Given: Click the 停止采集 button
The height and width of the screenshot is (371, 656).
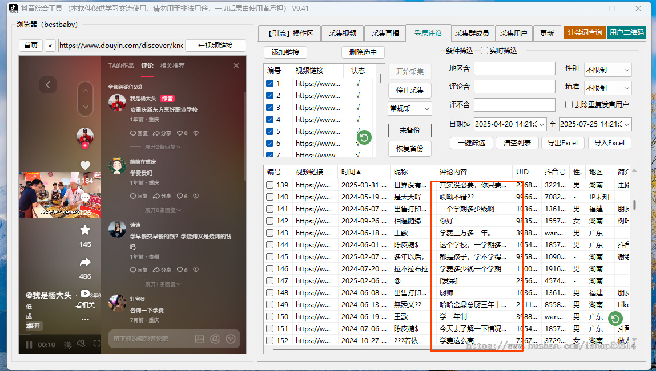Looking at the screenshot, I should click(409, 90).
